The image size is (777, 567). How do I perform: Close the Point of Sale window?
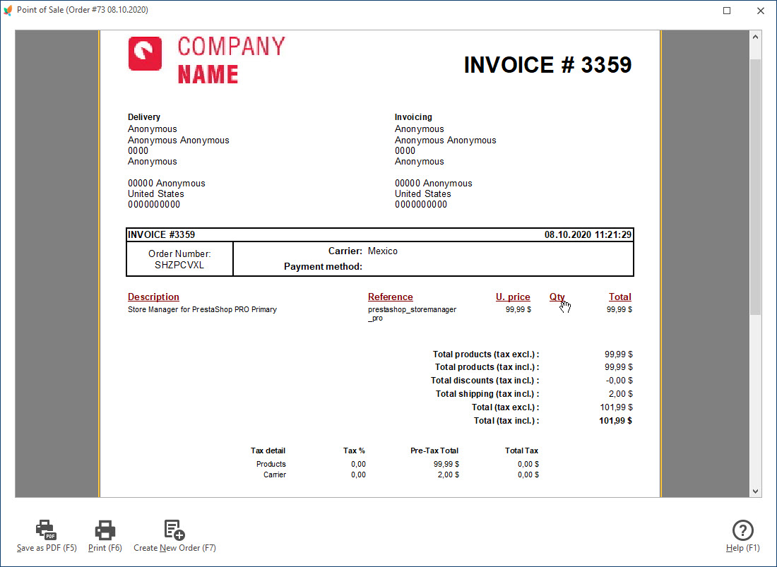(x=761, y=11)
